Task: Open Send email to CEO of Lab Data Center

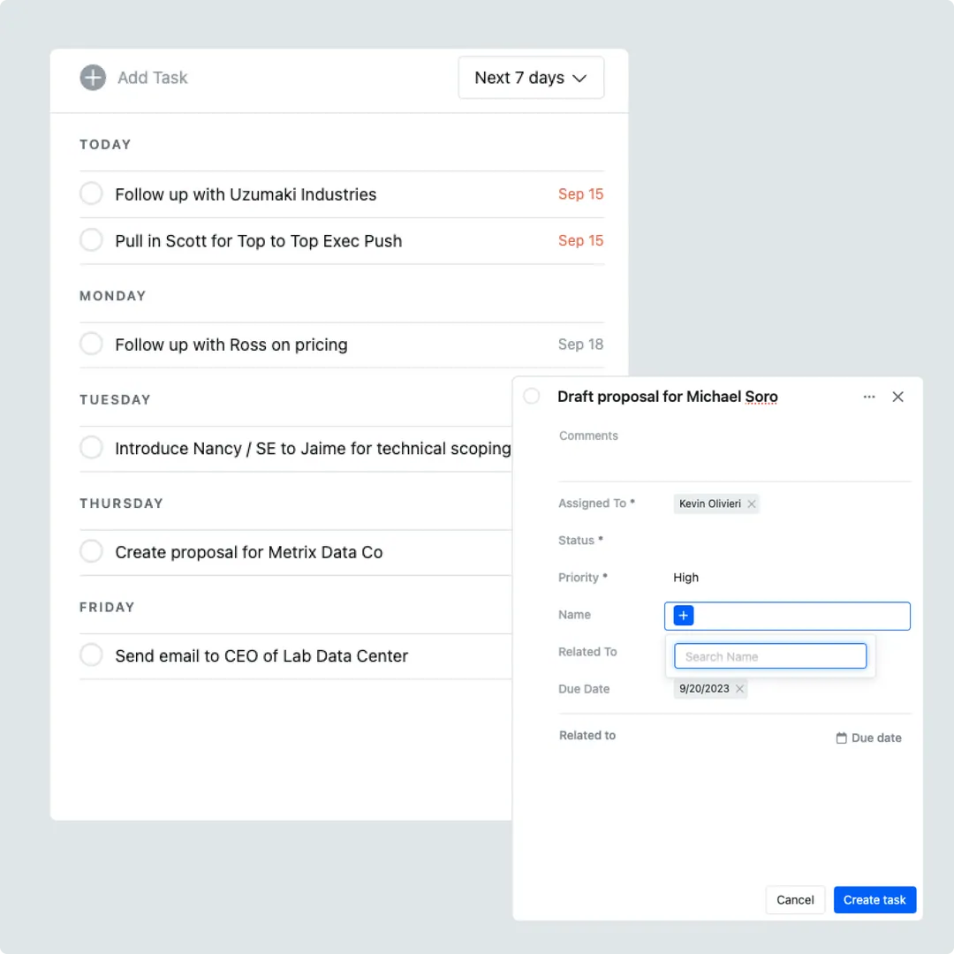Action: coord(261,655)
